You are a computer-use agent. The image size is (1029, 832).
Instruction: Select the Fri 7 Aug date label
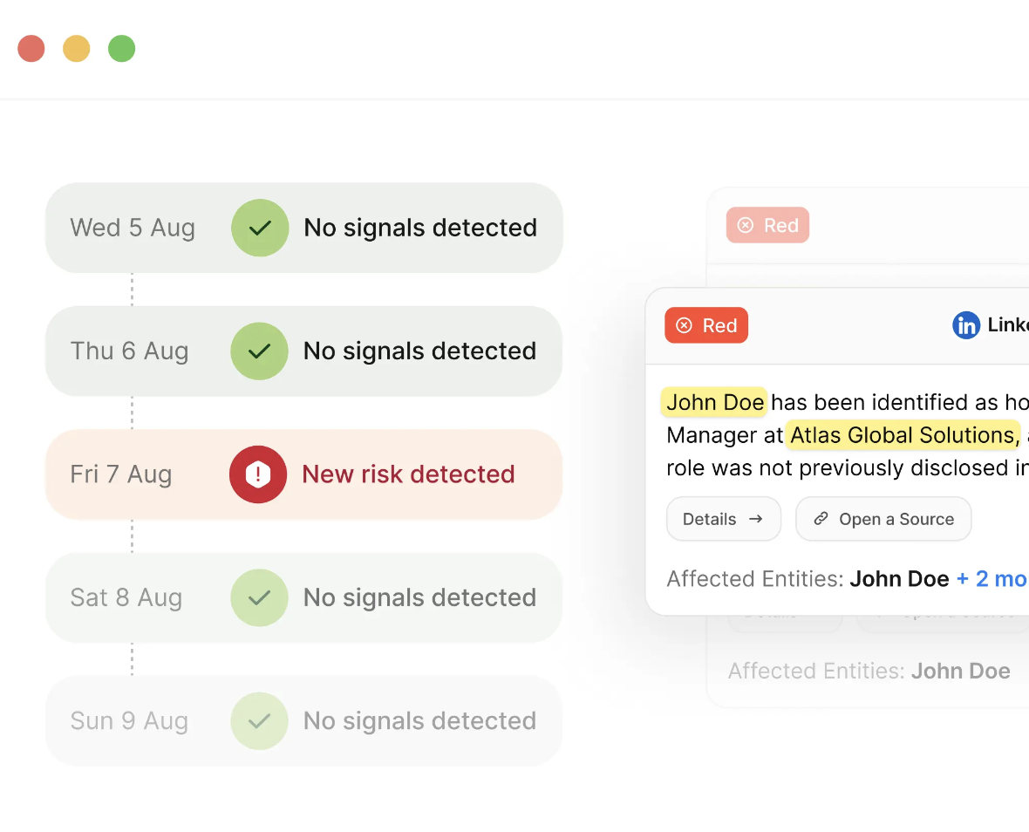point(120,474)
